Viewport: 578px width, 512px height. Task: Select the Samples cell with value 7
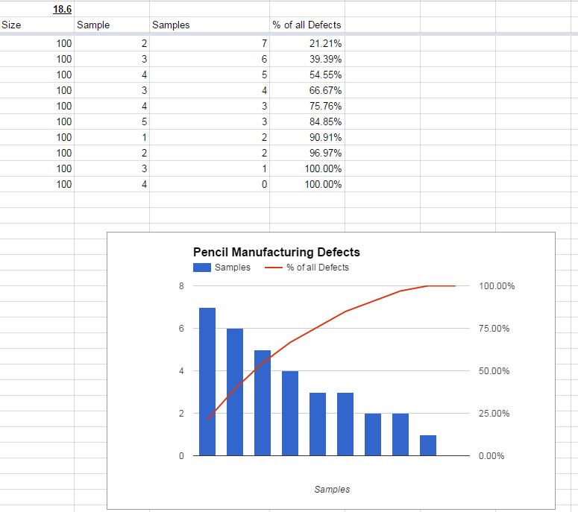click(x=209, y=43)
